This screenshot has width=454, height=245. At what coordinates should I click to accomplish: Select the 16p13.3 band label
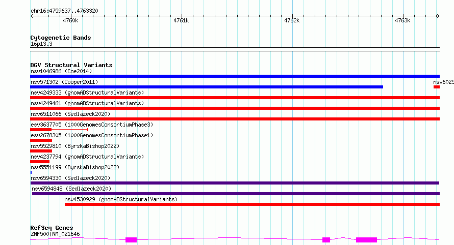pos(41,44)
